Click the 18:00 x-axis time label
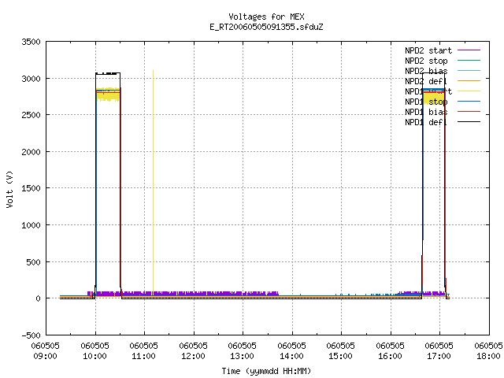 pos(488,356)
